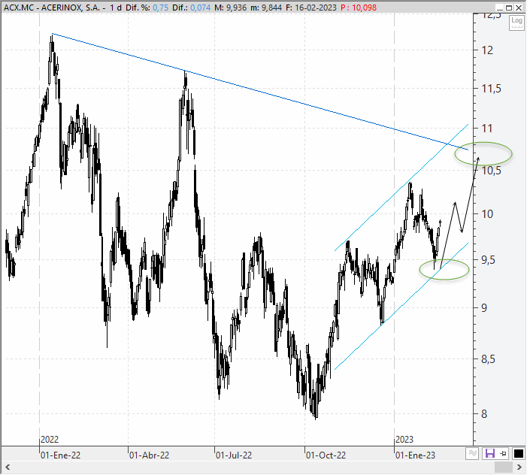
Task: Click the 01-Ene-22 date label
Action: [60, 455]
